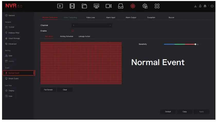Click the Copy button
This screenshot has width=217, height=122.
coord(185,112)
